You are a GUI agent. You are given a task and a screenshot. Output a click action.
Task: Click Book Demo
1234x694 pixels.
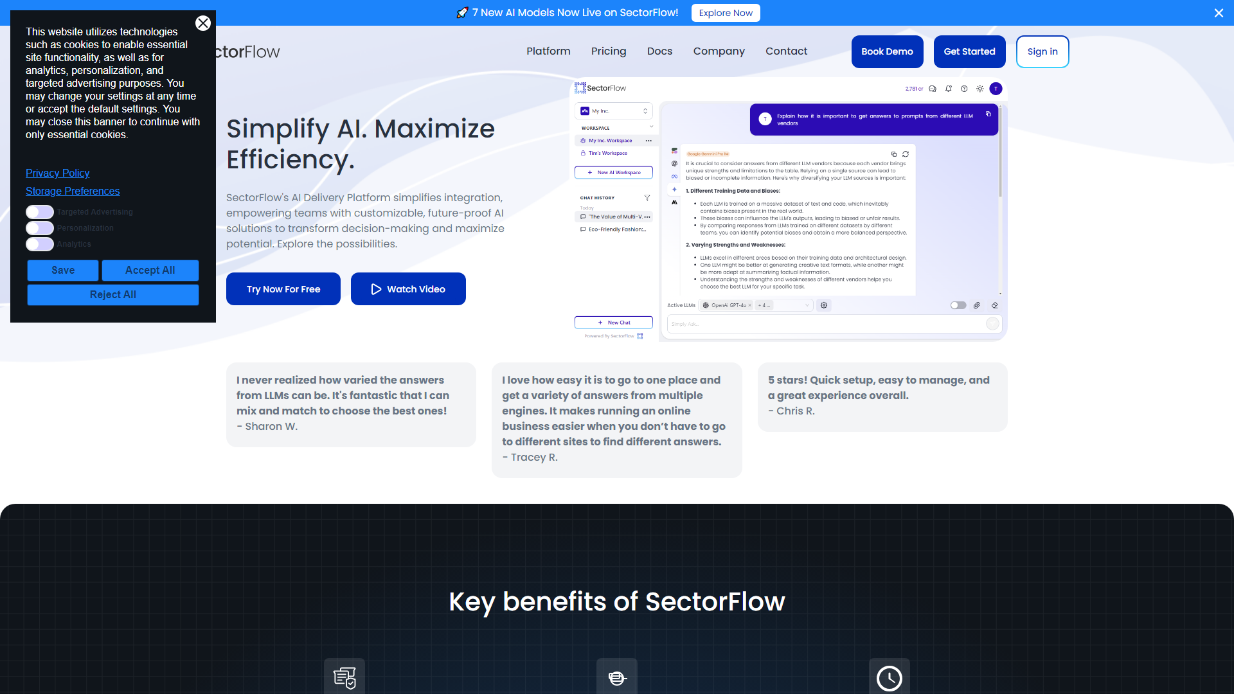point(887,51)
